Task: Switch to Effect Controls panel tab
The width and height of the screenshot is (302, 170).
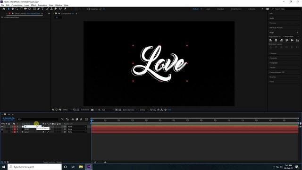Action: (x=27, y=14)
